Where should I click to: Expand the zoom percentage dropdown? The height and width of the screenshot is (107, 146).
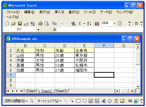click(x=114, y=23)
